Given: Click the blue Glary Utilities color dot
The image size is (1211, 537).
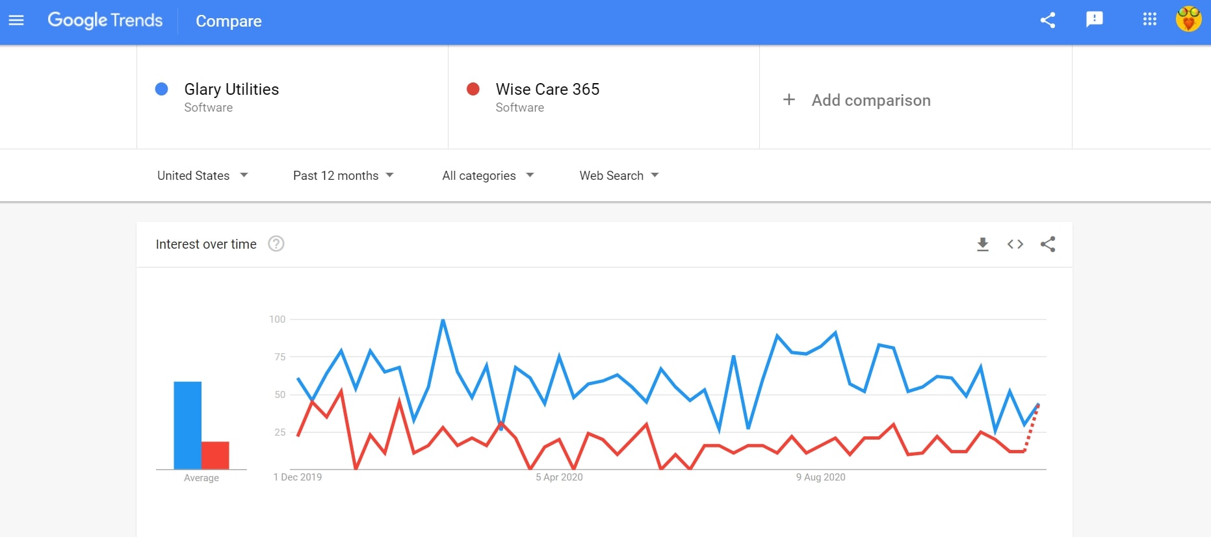Looking at the screenshot, I should click(x=162, y=89).
